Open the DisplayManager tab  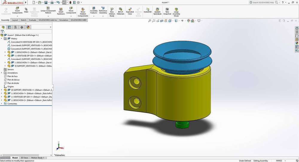28,27
